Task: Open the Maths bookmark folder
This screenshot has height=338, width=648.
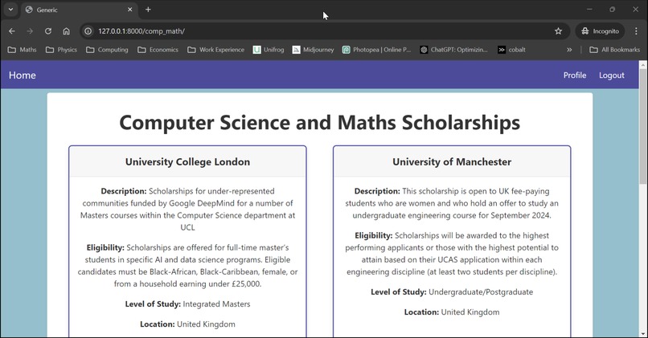Action: pyautogui.click(x=23, y=50)
